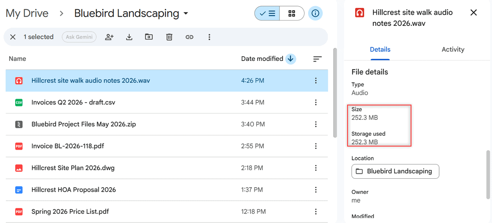Click the zip archive file icon
The image size is (492, 223).
(19, 124)
